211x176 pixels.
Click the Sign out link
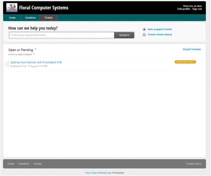tap(197, 9)
